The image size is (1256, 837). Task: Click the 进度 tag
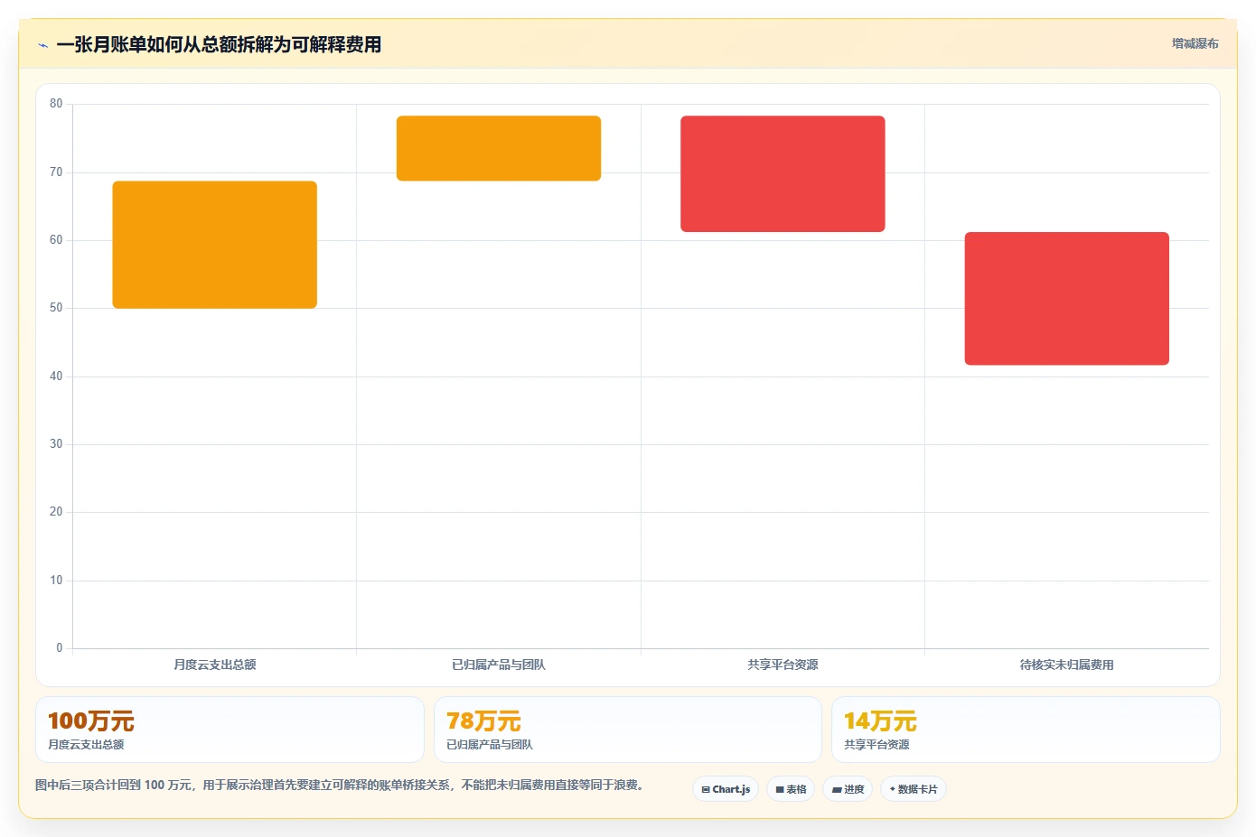[x=848, y=789]
